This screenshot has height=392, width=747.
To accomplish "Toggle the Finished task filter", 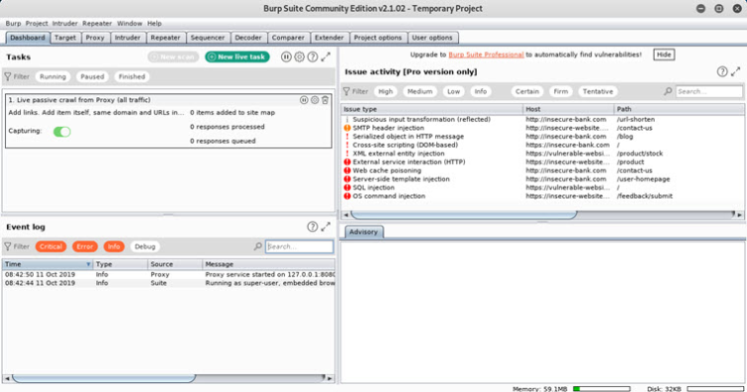I will pos(132,76).
